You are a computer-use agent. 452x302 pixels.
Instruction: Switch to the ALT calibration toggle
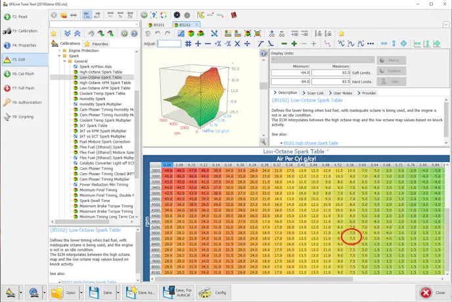coord(97,15)
